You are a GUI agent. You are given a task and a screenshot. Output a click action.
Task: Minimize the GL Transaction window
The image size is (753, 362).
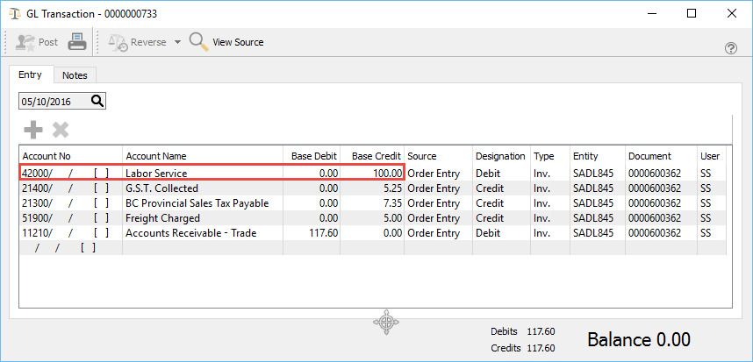[651, 13]
